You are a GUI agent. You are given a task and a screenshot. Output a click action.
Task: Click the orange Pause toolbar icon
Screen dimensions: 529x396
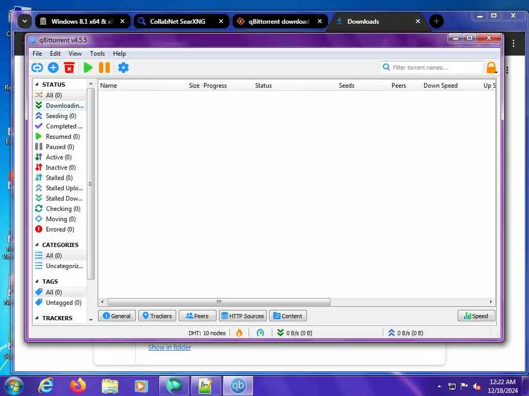pyautogui.click(x=104, y=68)
